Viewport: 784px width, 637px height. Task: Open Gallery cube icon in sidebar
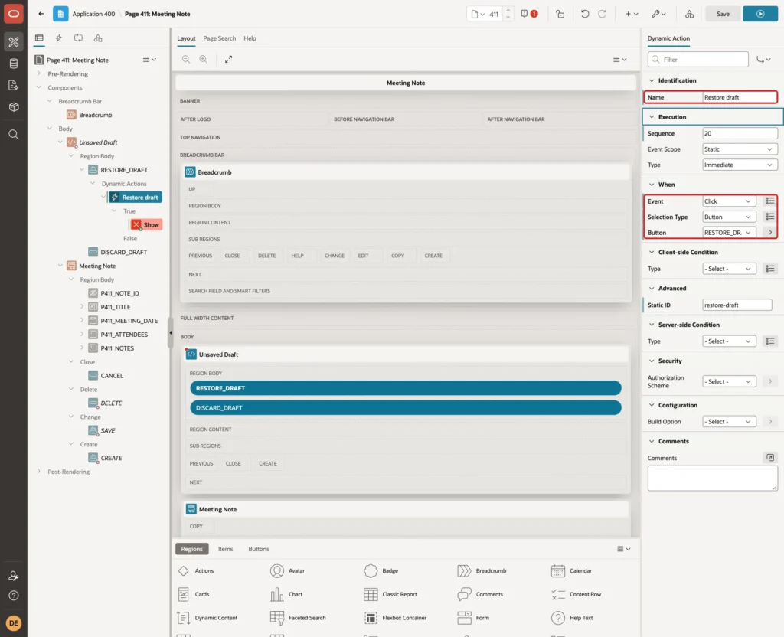pyautogui.click(x=14, y=107)
